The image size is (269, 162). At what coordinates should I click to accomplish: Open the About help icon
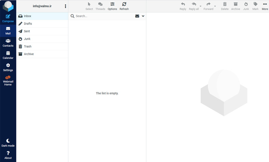pyautogui.click(x=8, y=155)
